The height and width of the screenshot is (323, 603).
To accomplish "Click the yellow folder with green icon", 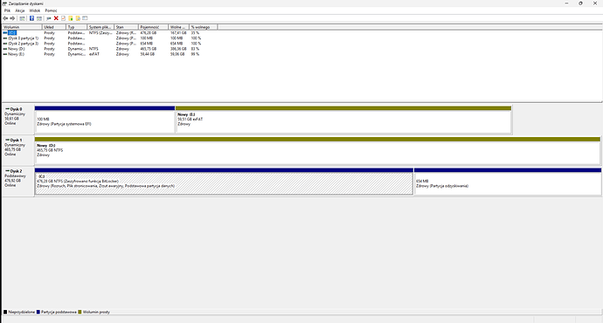I will coord(71,18).
